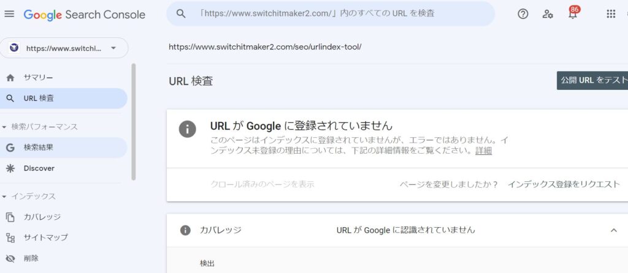Collapse the カバレッジ panel chevron
Image resolution: width=628 pixels, height=273 pixels.
(613, 230)
